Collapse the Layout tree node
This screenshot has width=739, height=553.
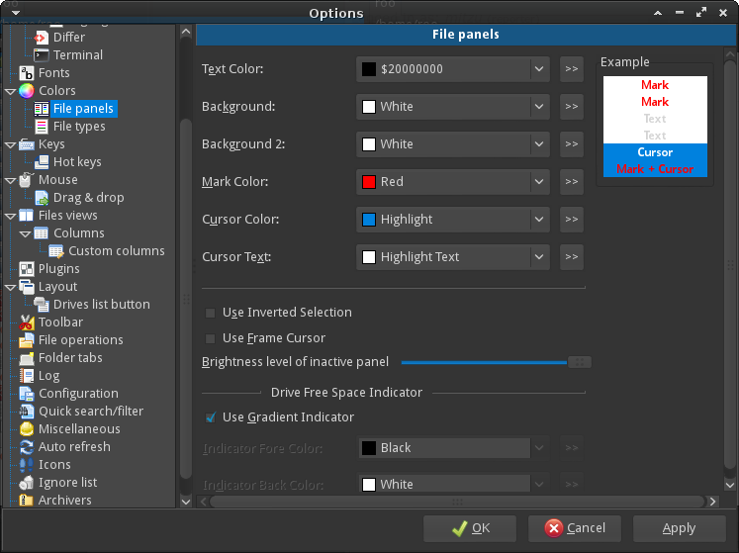[x=10, y=287]
